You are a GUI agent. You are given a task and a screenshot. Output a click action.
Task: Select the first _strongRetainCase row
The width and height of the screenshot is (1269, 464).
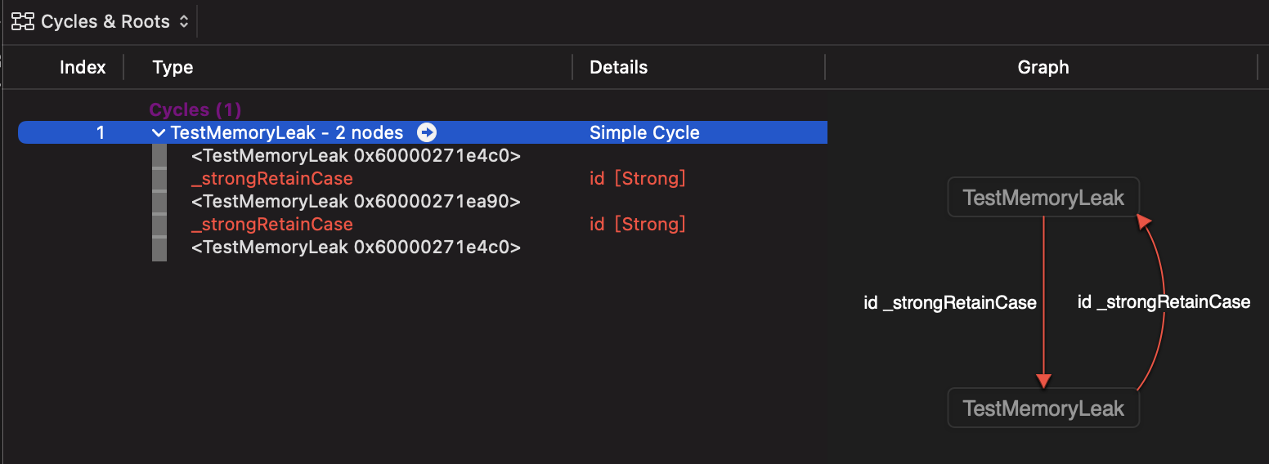[271, 178]
